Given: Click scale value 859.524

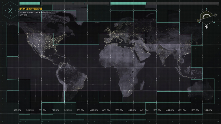Looking at the screenshot, I should 68,110.
